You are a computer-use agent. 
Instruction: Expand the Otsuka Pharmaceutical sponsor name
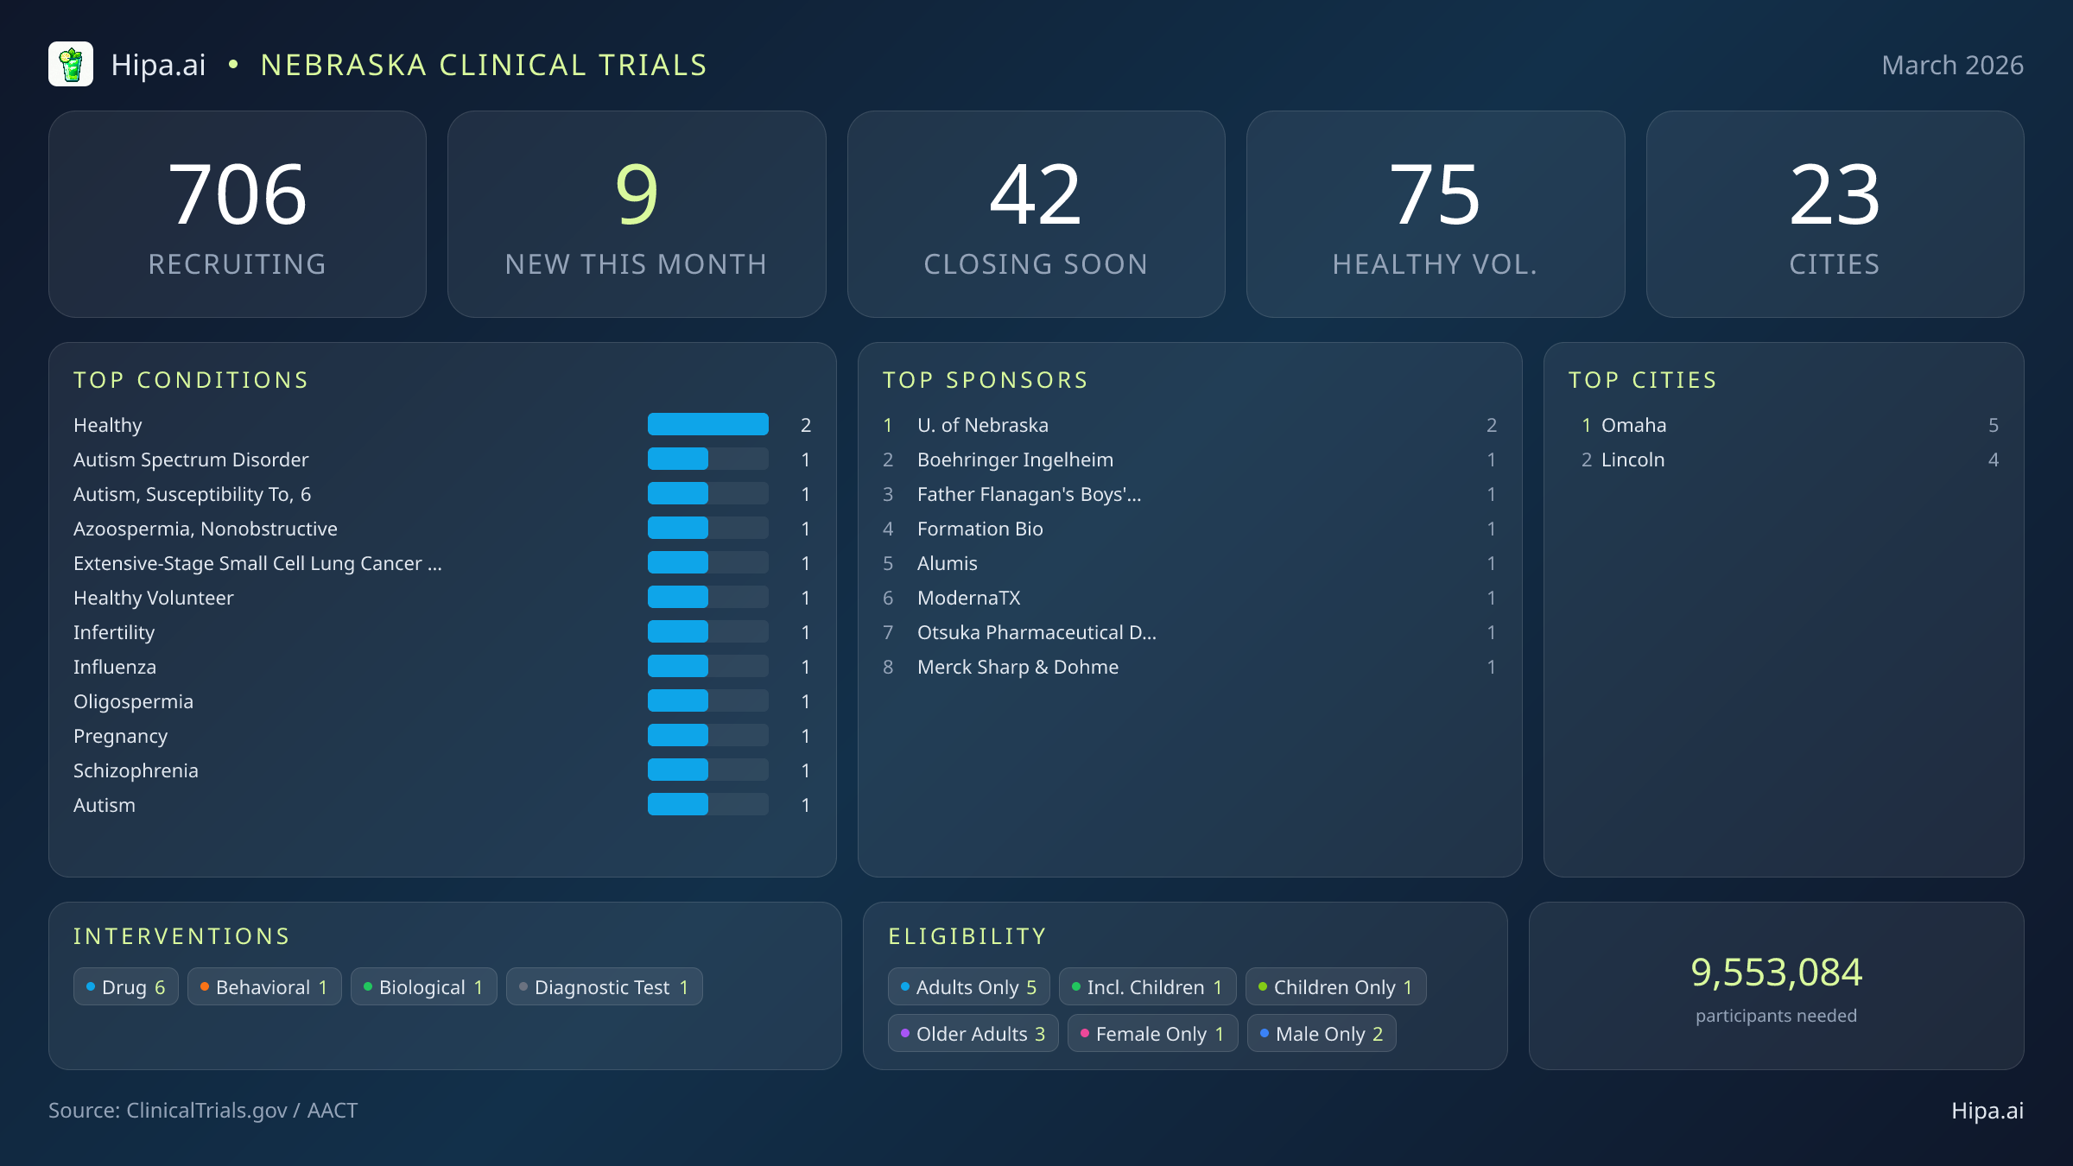pyautogui.click(x=1036, y=632)
